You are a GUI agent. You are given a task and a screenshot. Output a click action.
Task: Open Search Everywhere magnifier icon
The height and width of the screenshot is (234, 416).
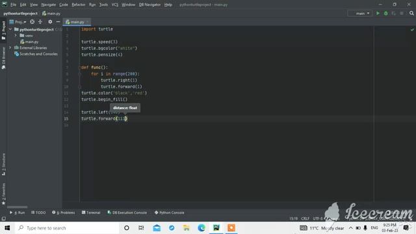coord(411,13)
